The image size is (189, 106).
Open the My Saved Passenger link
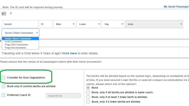[176, 7]
